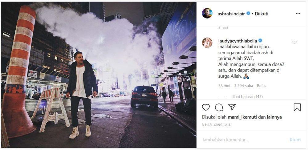308x150 pixels.
Task: Click the 3 HARI YANG LALU timestamp
Action: coord(217,125)
